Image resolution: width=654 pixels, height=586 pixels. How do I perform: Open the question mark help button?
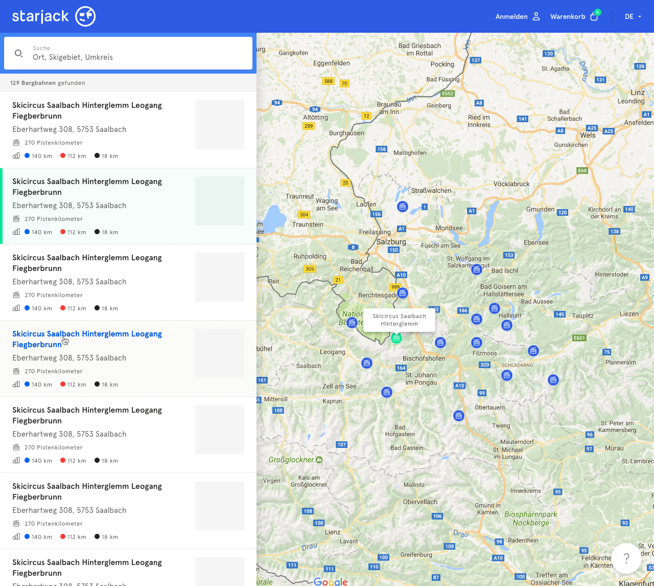tap(626, 558)
